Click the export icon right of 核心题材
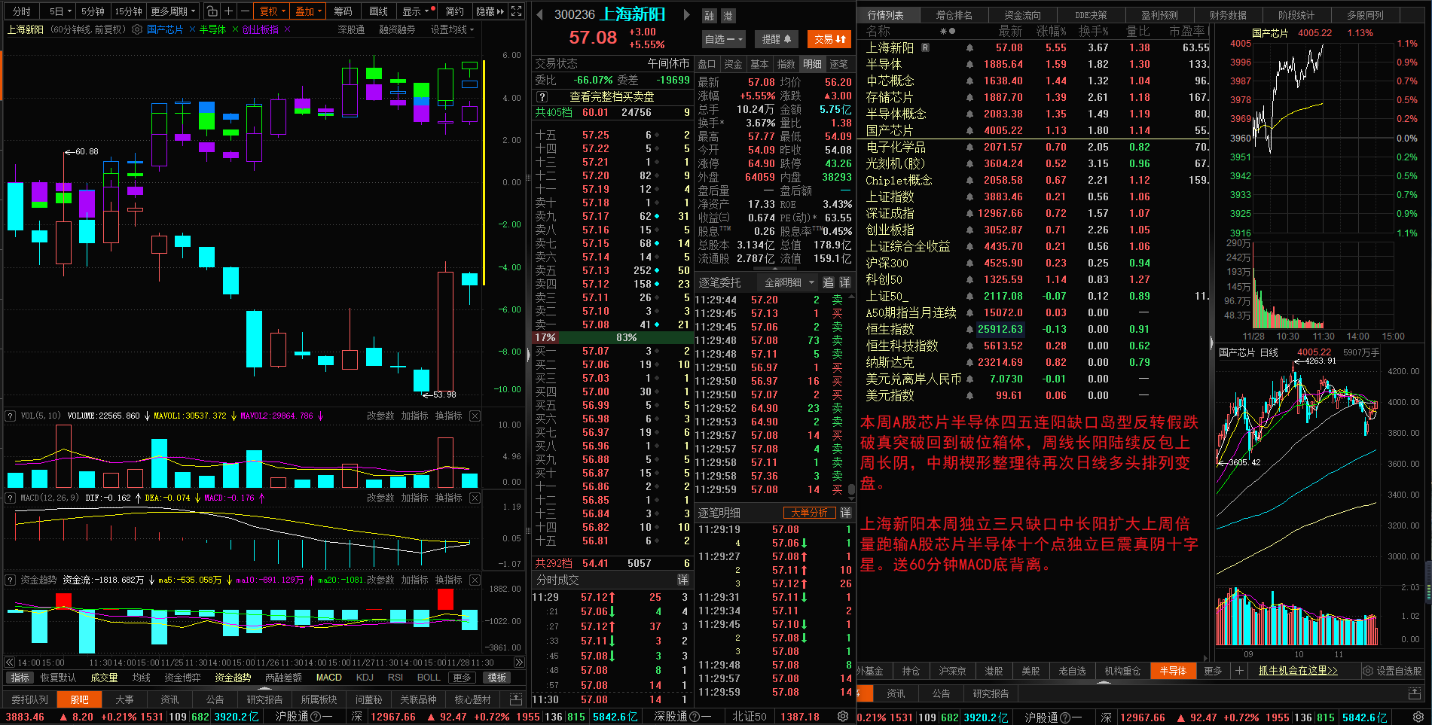The image size is (1432, 725). pyautogui.click(x=516, y=699)
